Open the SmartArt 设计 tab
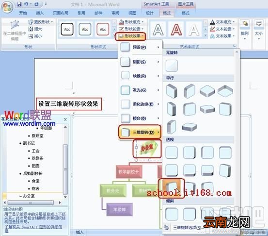 point(150,13)
